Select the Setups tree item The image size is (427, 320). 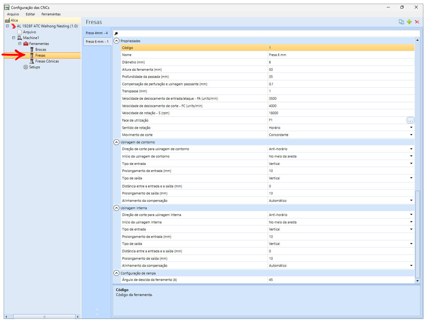click(34, 67)
